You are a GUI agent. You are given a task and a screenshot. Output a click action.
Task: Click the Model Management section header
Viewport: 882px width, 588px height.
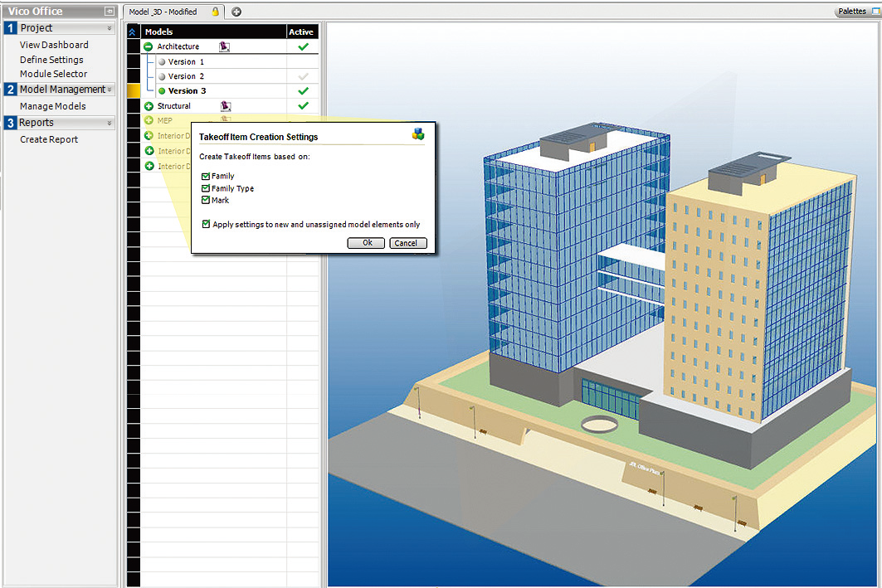coord(59,90)
